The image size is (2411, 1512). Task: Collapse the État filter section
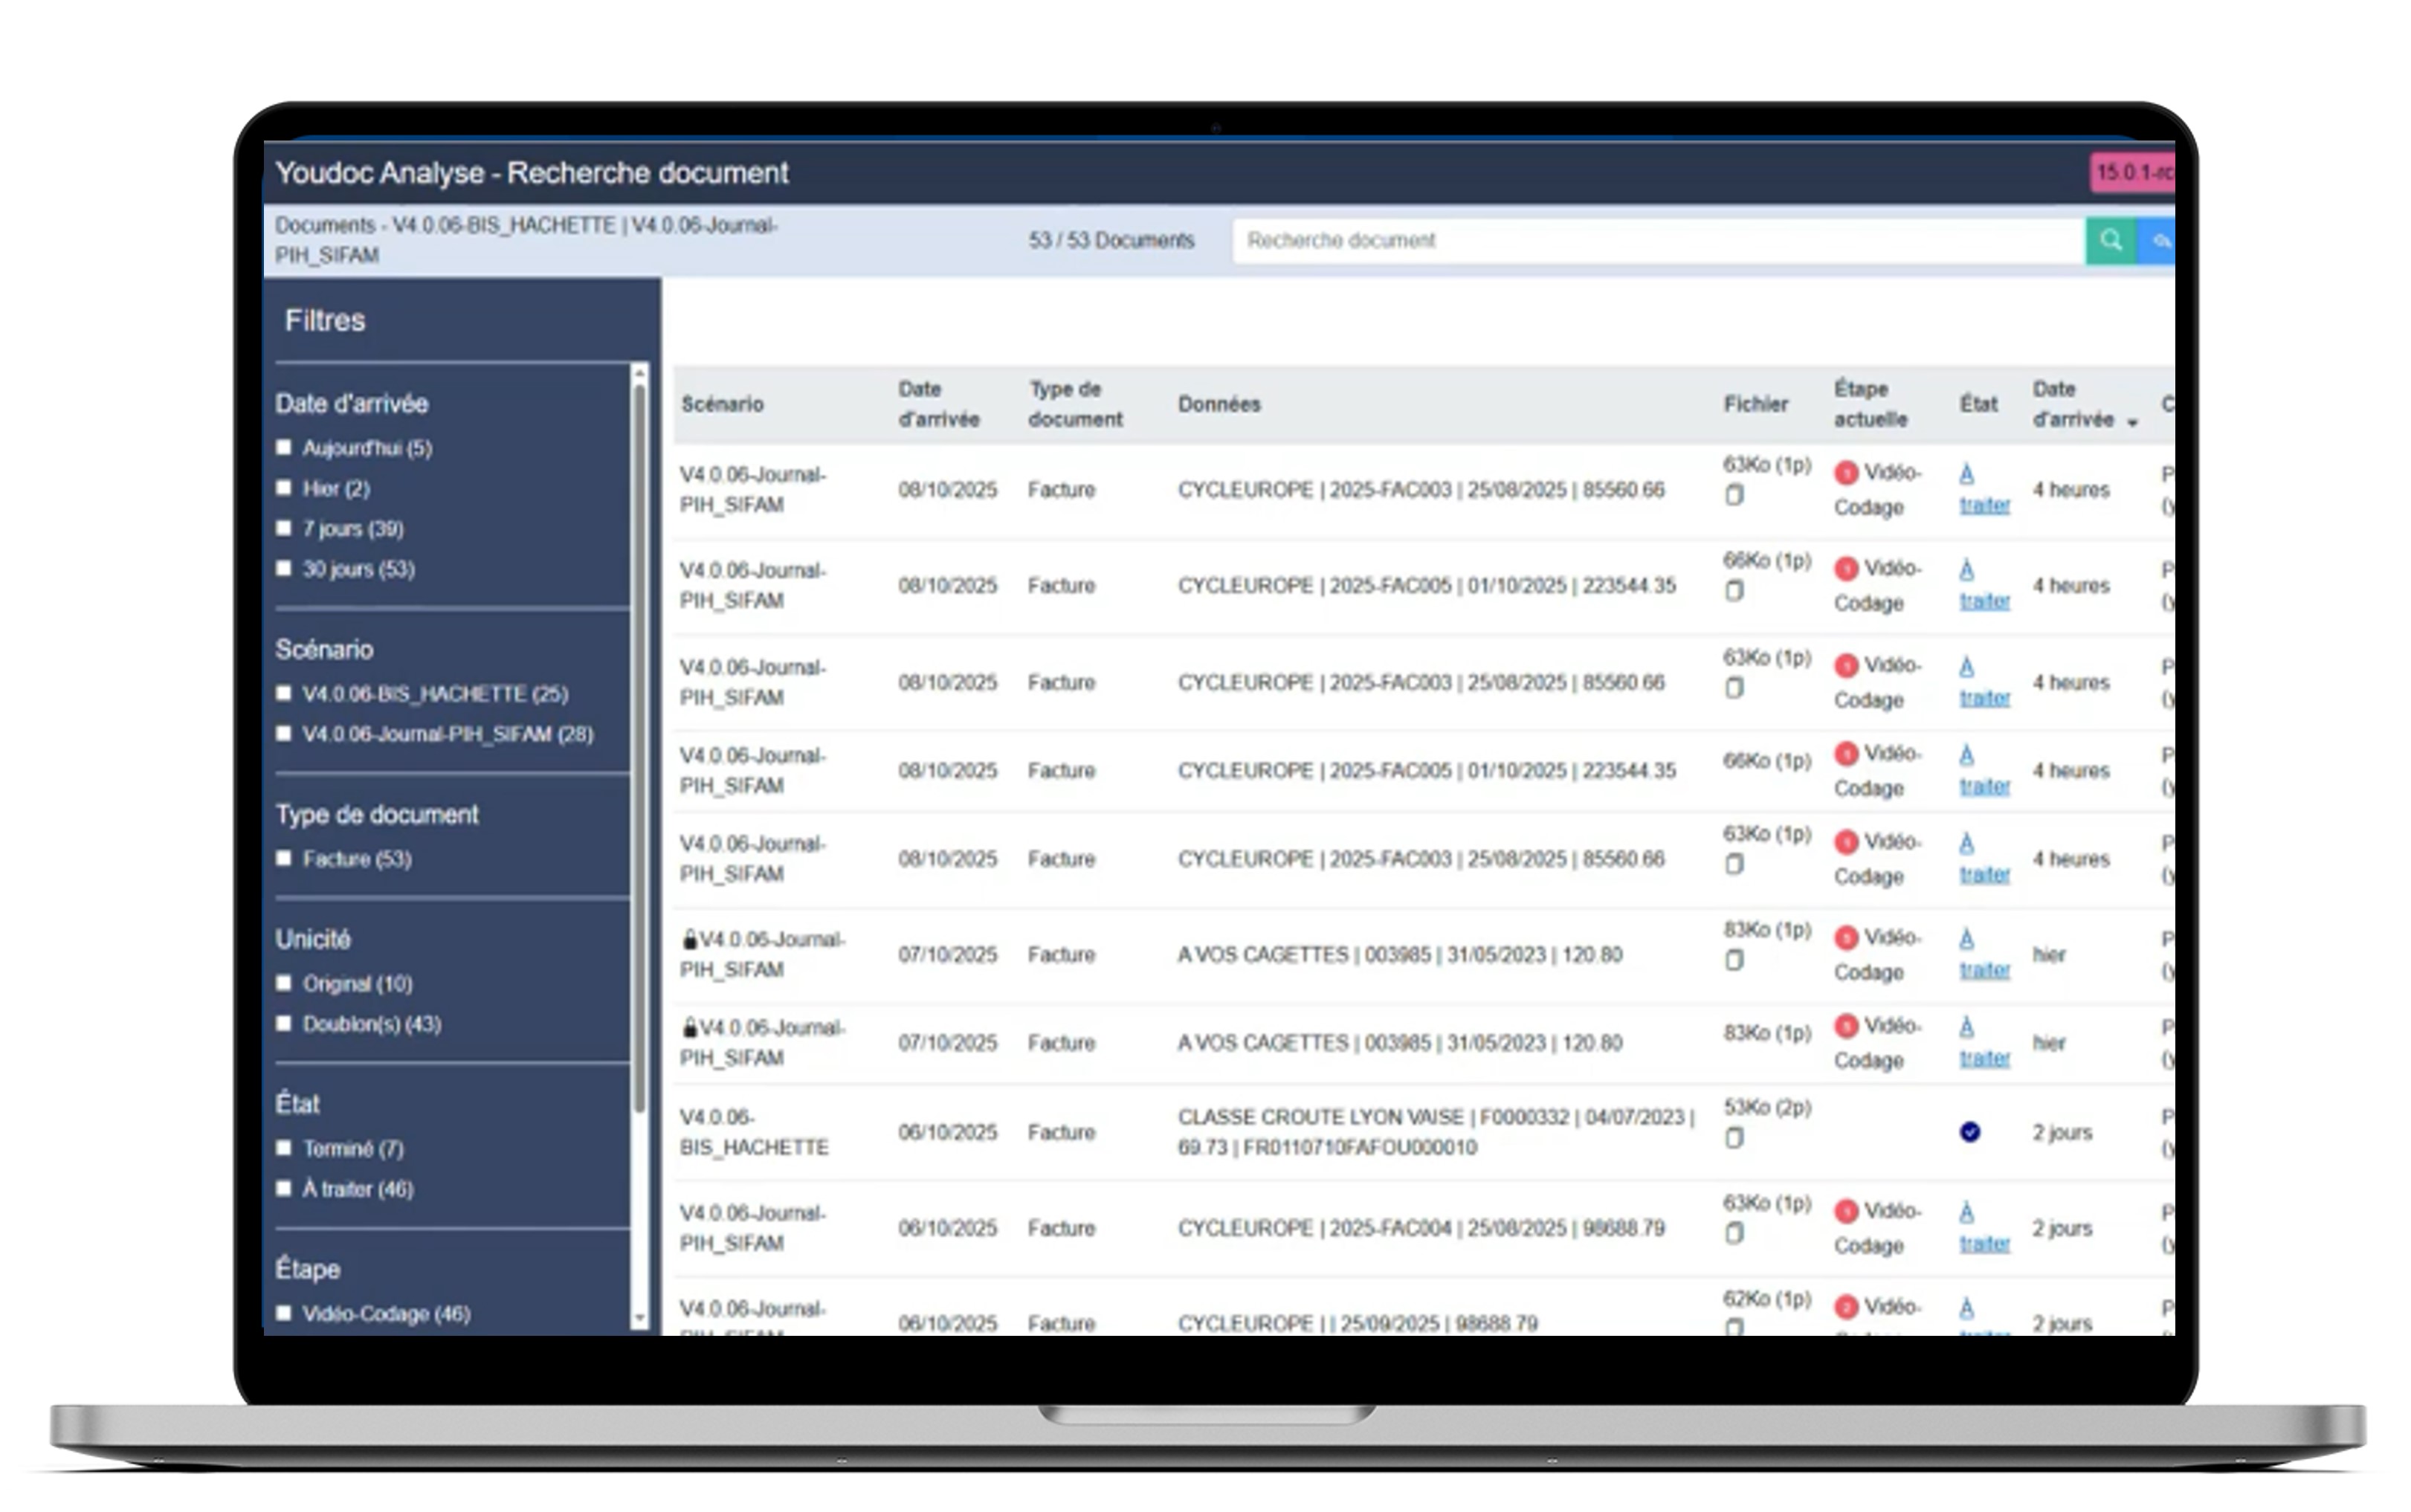[296, 1103]
